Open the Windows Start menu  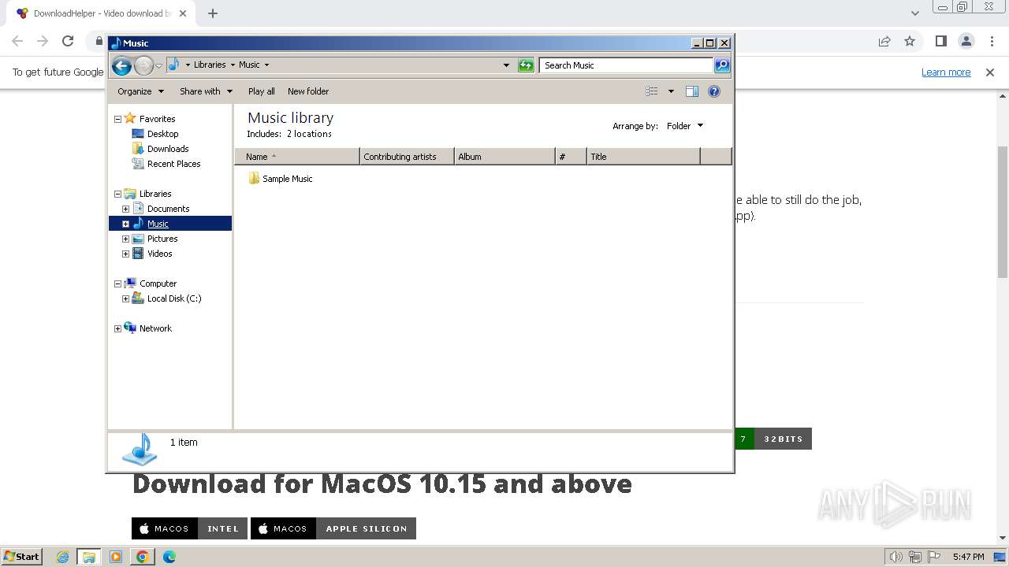click(22, 556)
